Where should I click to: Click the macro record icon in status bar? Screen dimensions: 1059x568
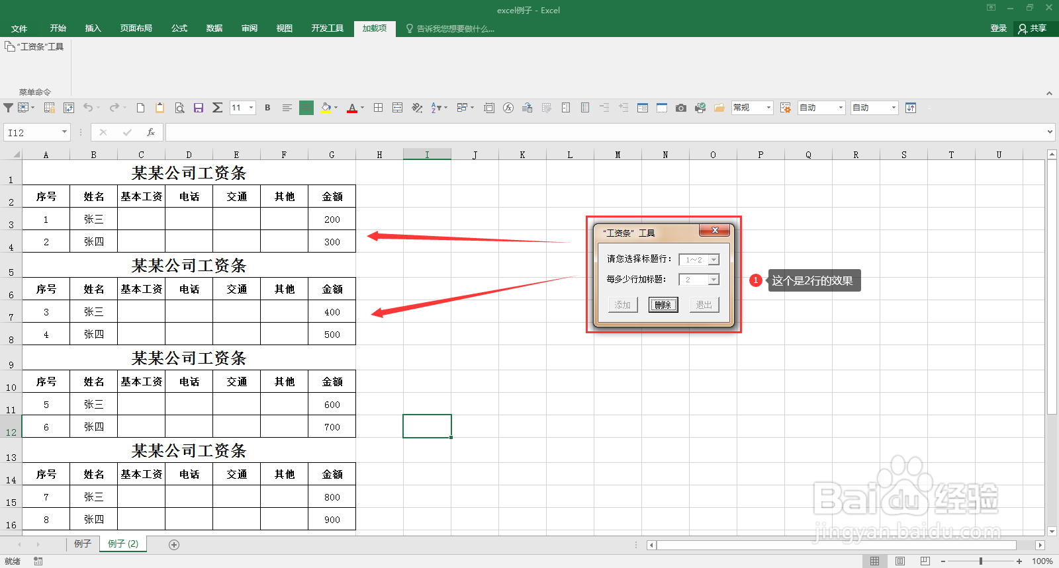pos(38,561)
